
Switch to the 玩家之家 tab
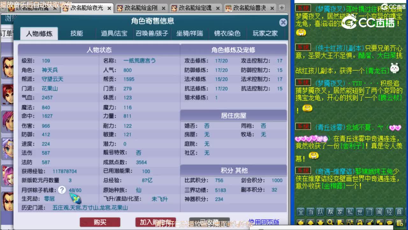(265, 33)
